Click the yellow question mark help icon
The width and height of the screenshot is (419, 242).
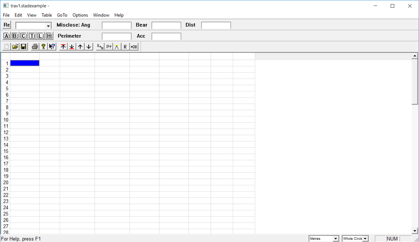tap(43, 47)
